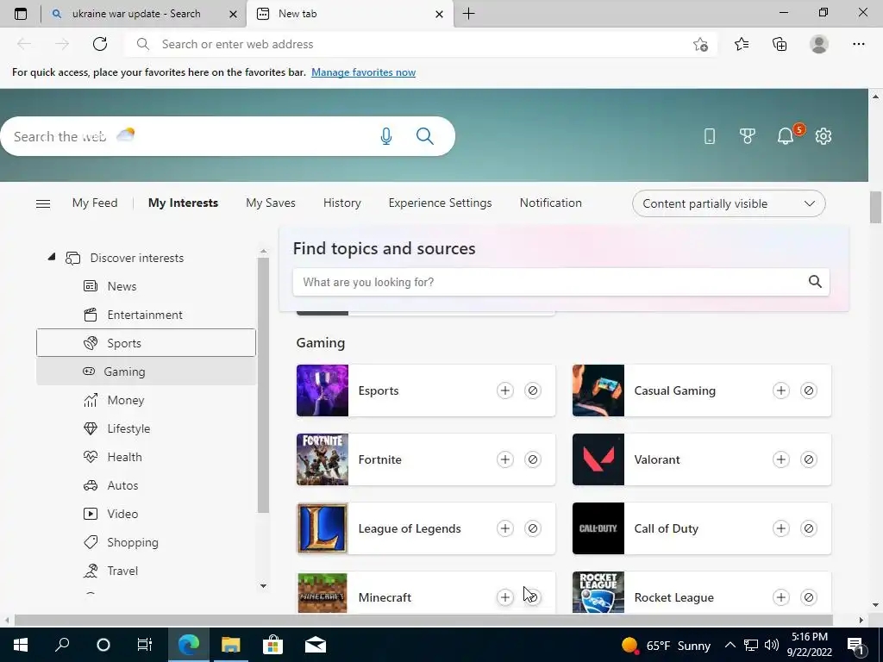The image size is (883, 662).
Task: Open Experience Settings tab
Action: point(440,203)
